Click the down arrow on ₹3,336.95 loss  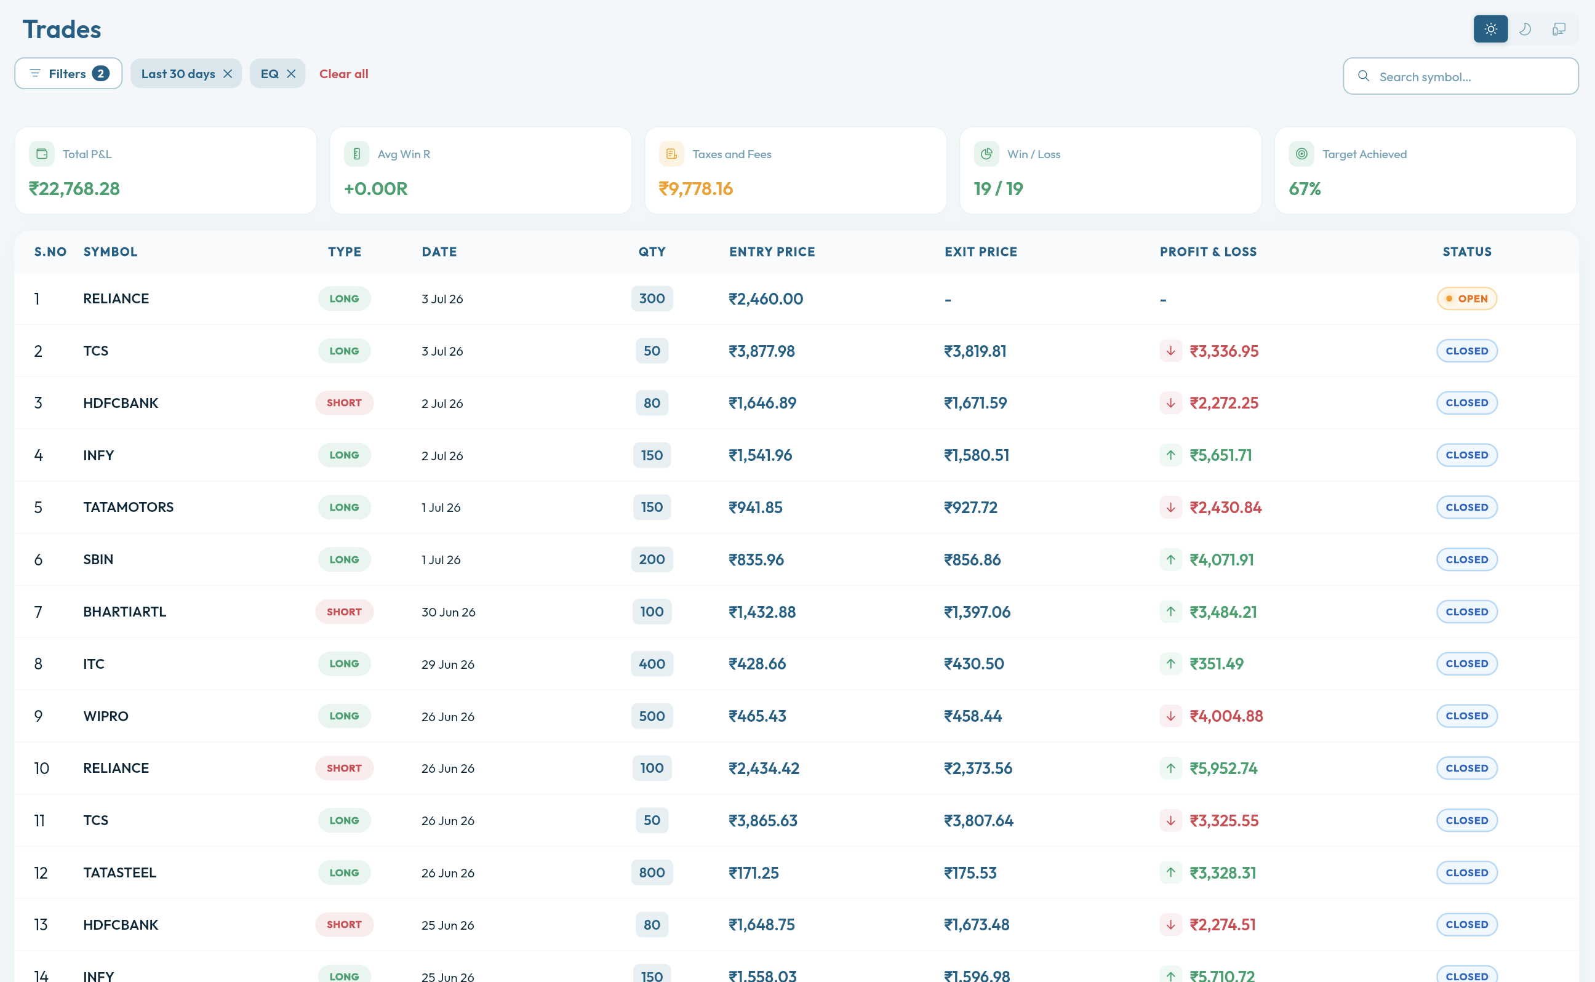pyautogui.click(x=1170, y=351)
